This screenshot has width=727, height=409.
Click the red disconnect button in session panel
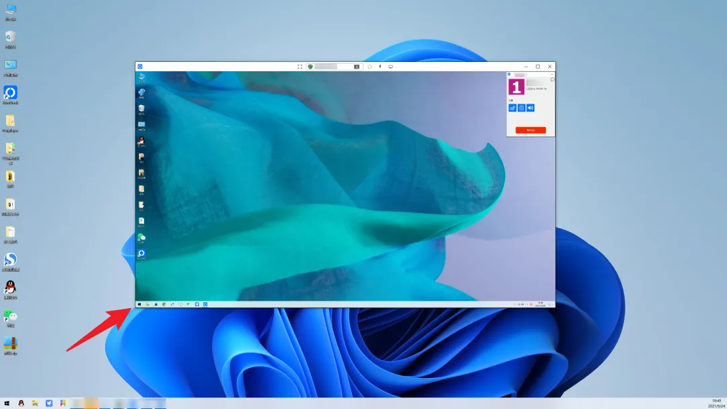pos(530,130)
